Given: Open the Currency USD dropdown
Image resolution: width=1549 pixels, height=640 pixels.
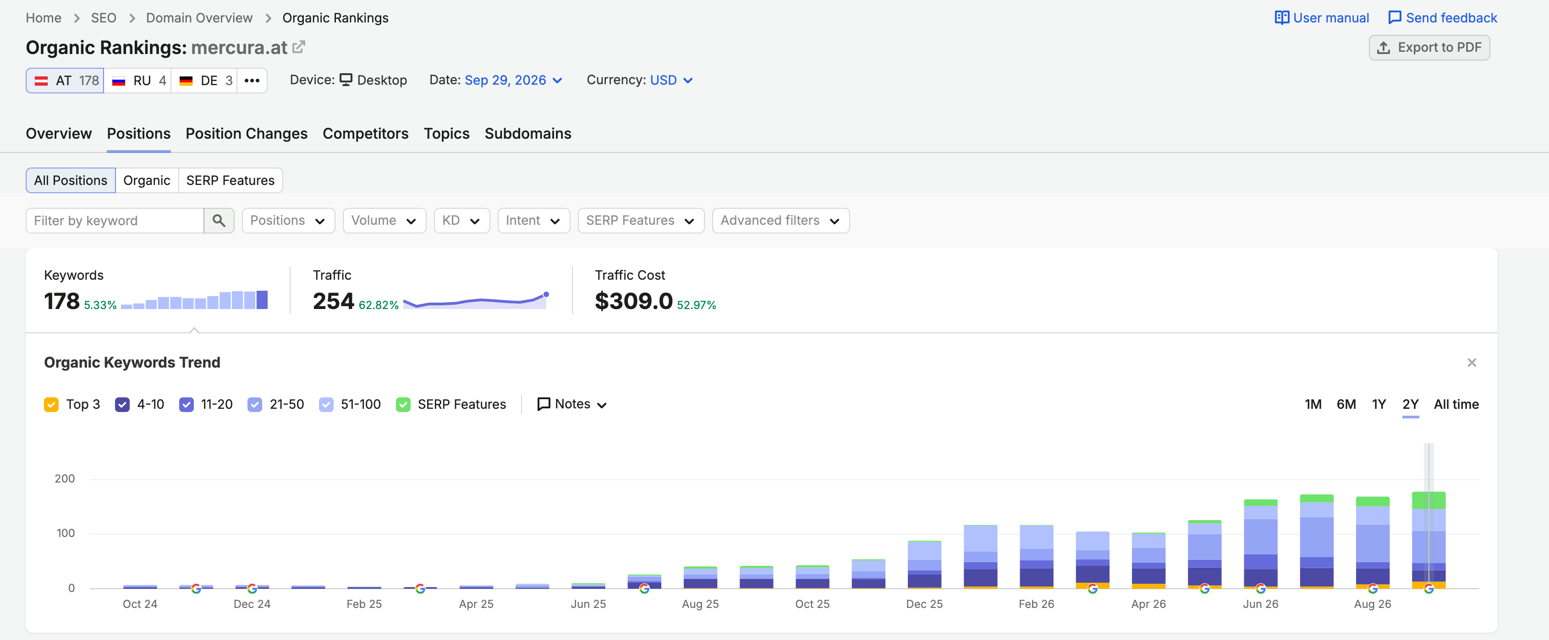Looking at the screenshot, I should 671,81.
